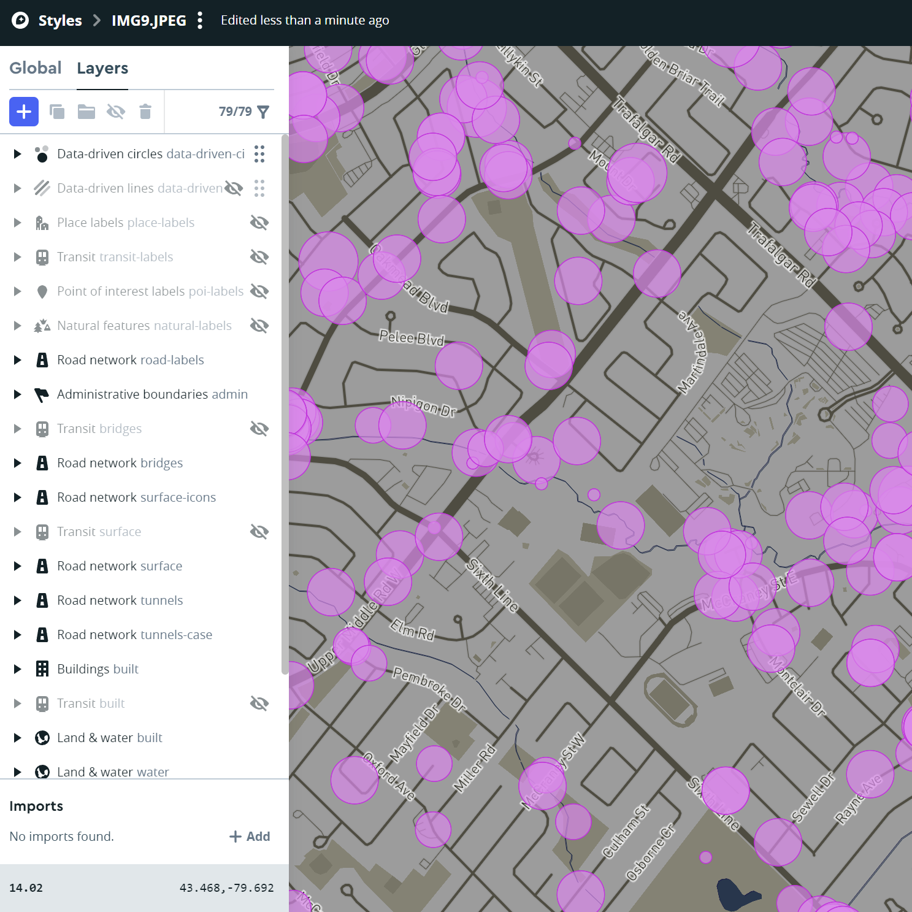Viewport: 912px width, 912px height.
Task: Toggle visibility of Data-driven lines layer
Action: tap(234, 188)
